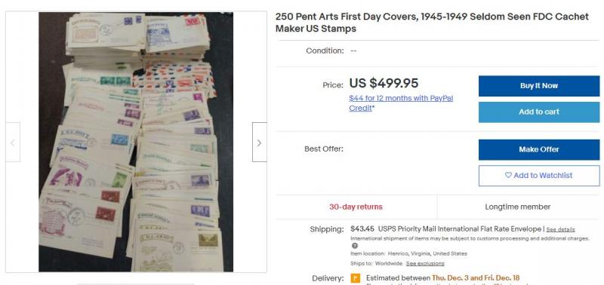Open the PayPal Credit financing link

(x=401, y=103)
